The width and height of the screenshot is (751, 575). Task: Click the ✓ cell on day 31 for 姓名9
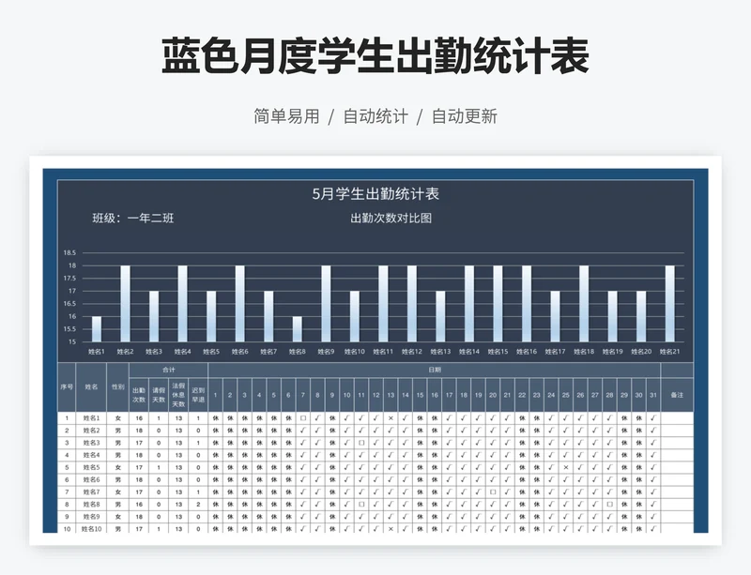(653, 517)
